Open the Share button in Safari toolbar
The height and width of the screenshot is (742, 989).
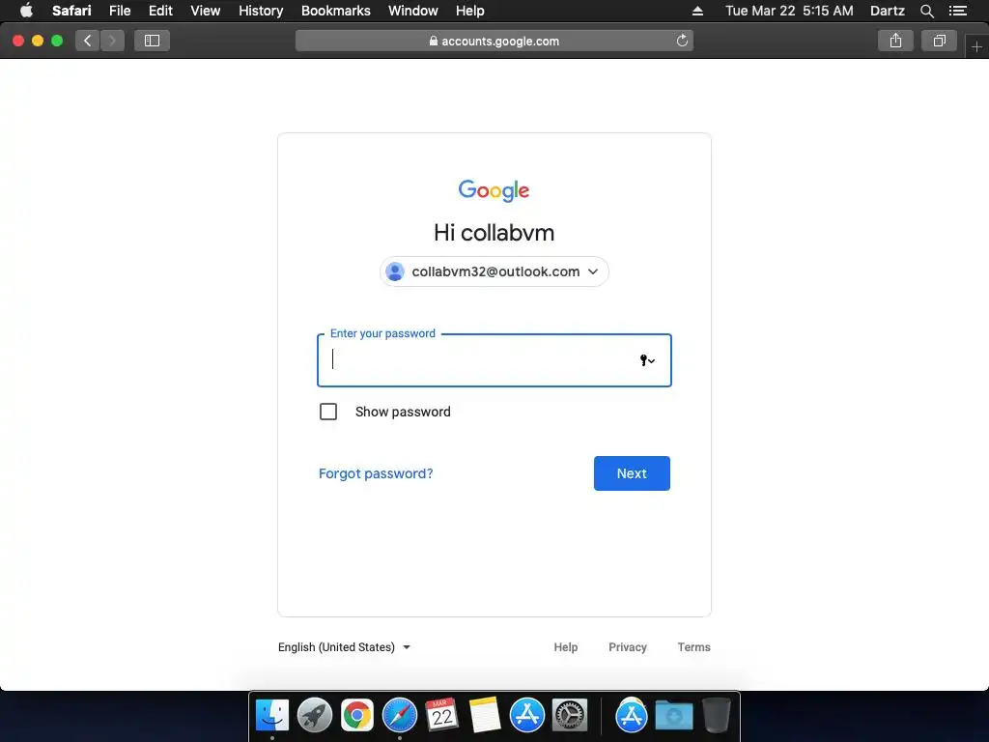tap(895, 41)
